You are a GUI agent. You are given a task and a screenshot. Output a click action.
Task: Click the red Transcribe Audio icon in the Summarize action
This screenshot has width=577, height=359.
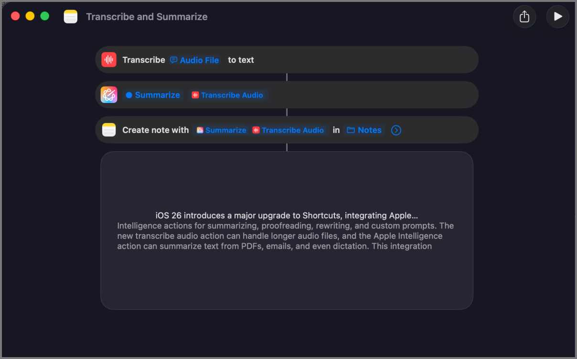[x=195, y=95]
